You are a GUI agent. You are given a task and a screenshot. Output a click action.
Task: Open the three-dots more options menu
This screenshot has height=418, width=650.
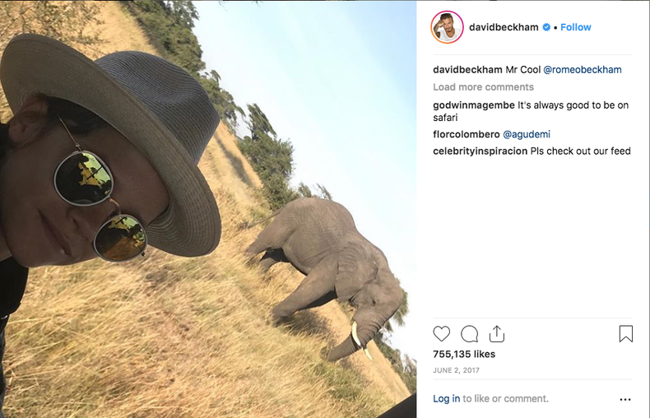click(x=625, y=399)
